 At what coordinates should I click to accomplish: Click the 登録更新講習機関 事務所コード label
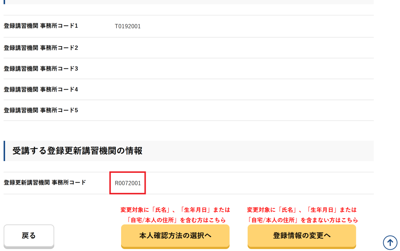pyautogui.click(x=45, y=182)
